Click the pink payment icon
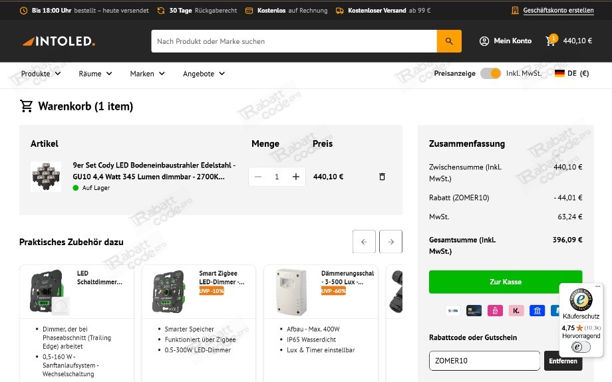Screen dimensions: 612x382 tap(495, 311)
